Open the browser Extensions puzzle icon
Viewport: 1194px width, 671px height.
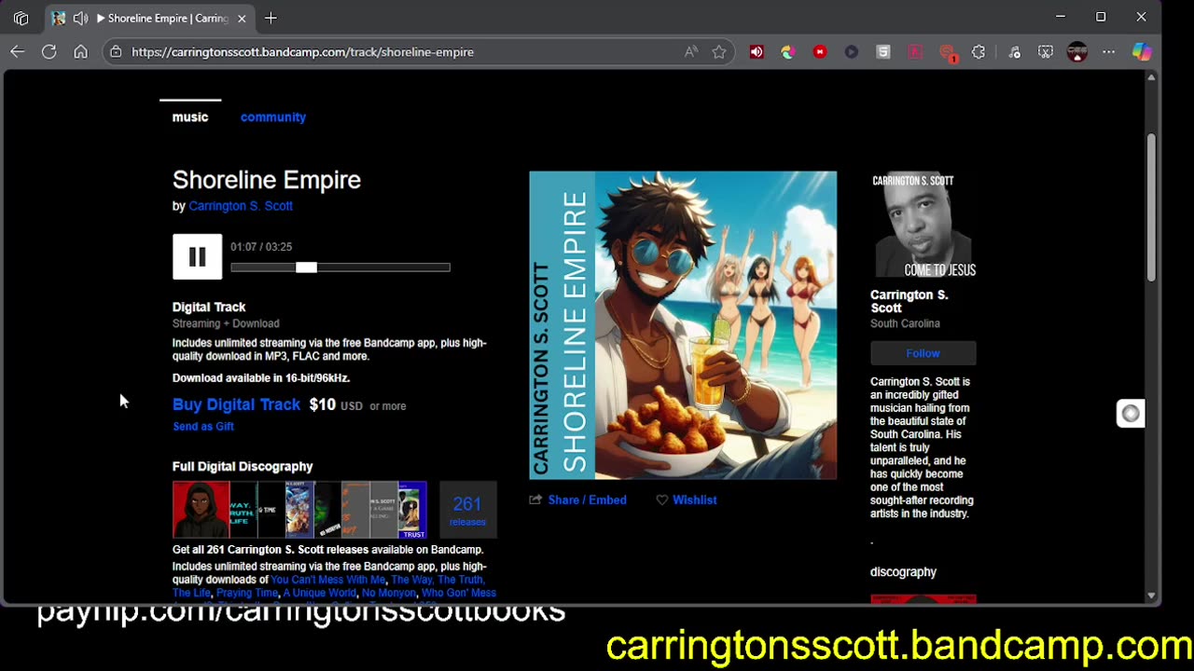979,52
